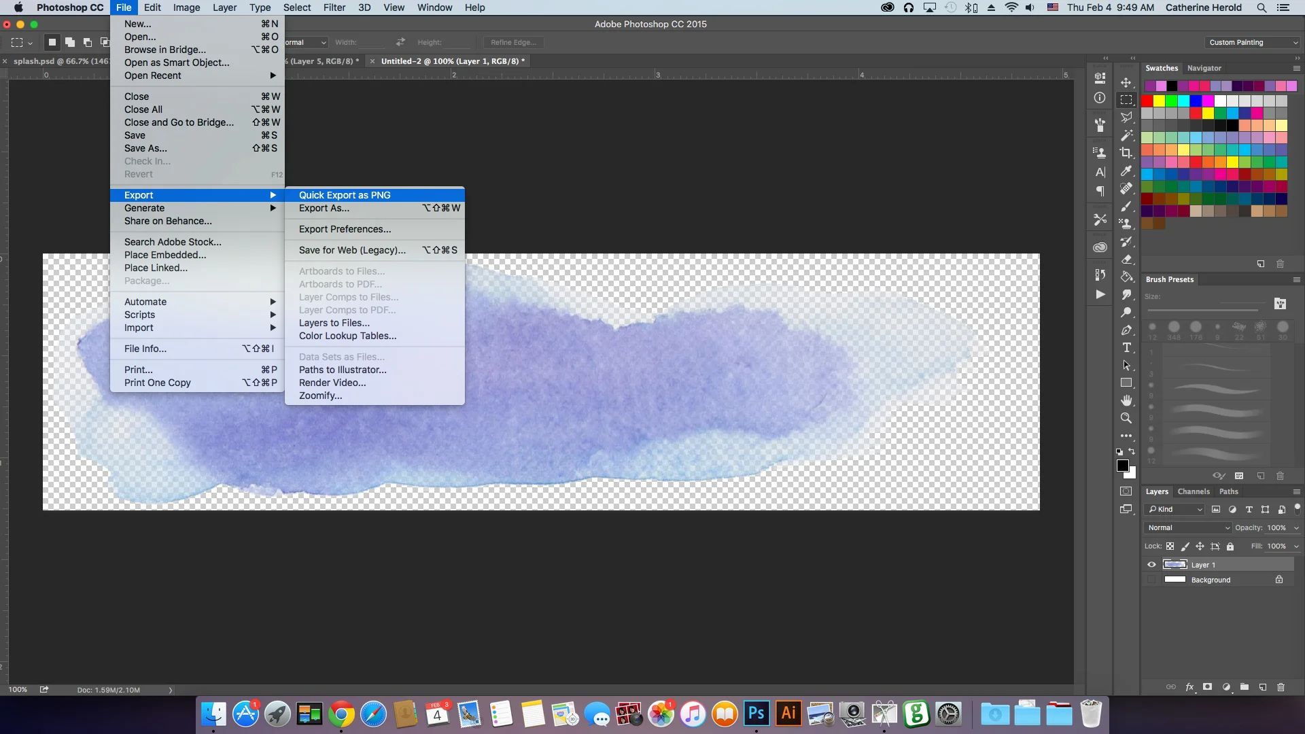
Task: Select the Rectangle shape tool
Action: coord(1126,383)
